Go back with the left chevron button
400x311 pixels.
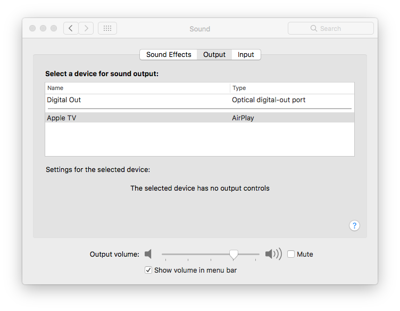[71, 28]
